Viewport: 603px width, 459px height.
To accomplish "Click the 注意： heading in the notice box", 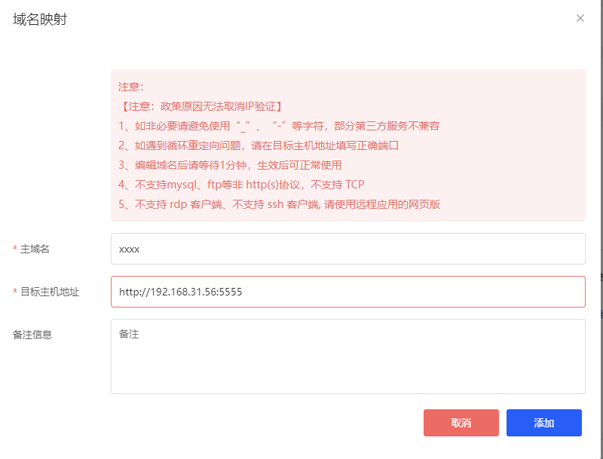I will (131, 87).
